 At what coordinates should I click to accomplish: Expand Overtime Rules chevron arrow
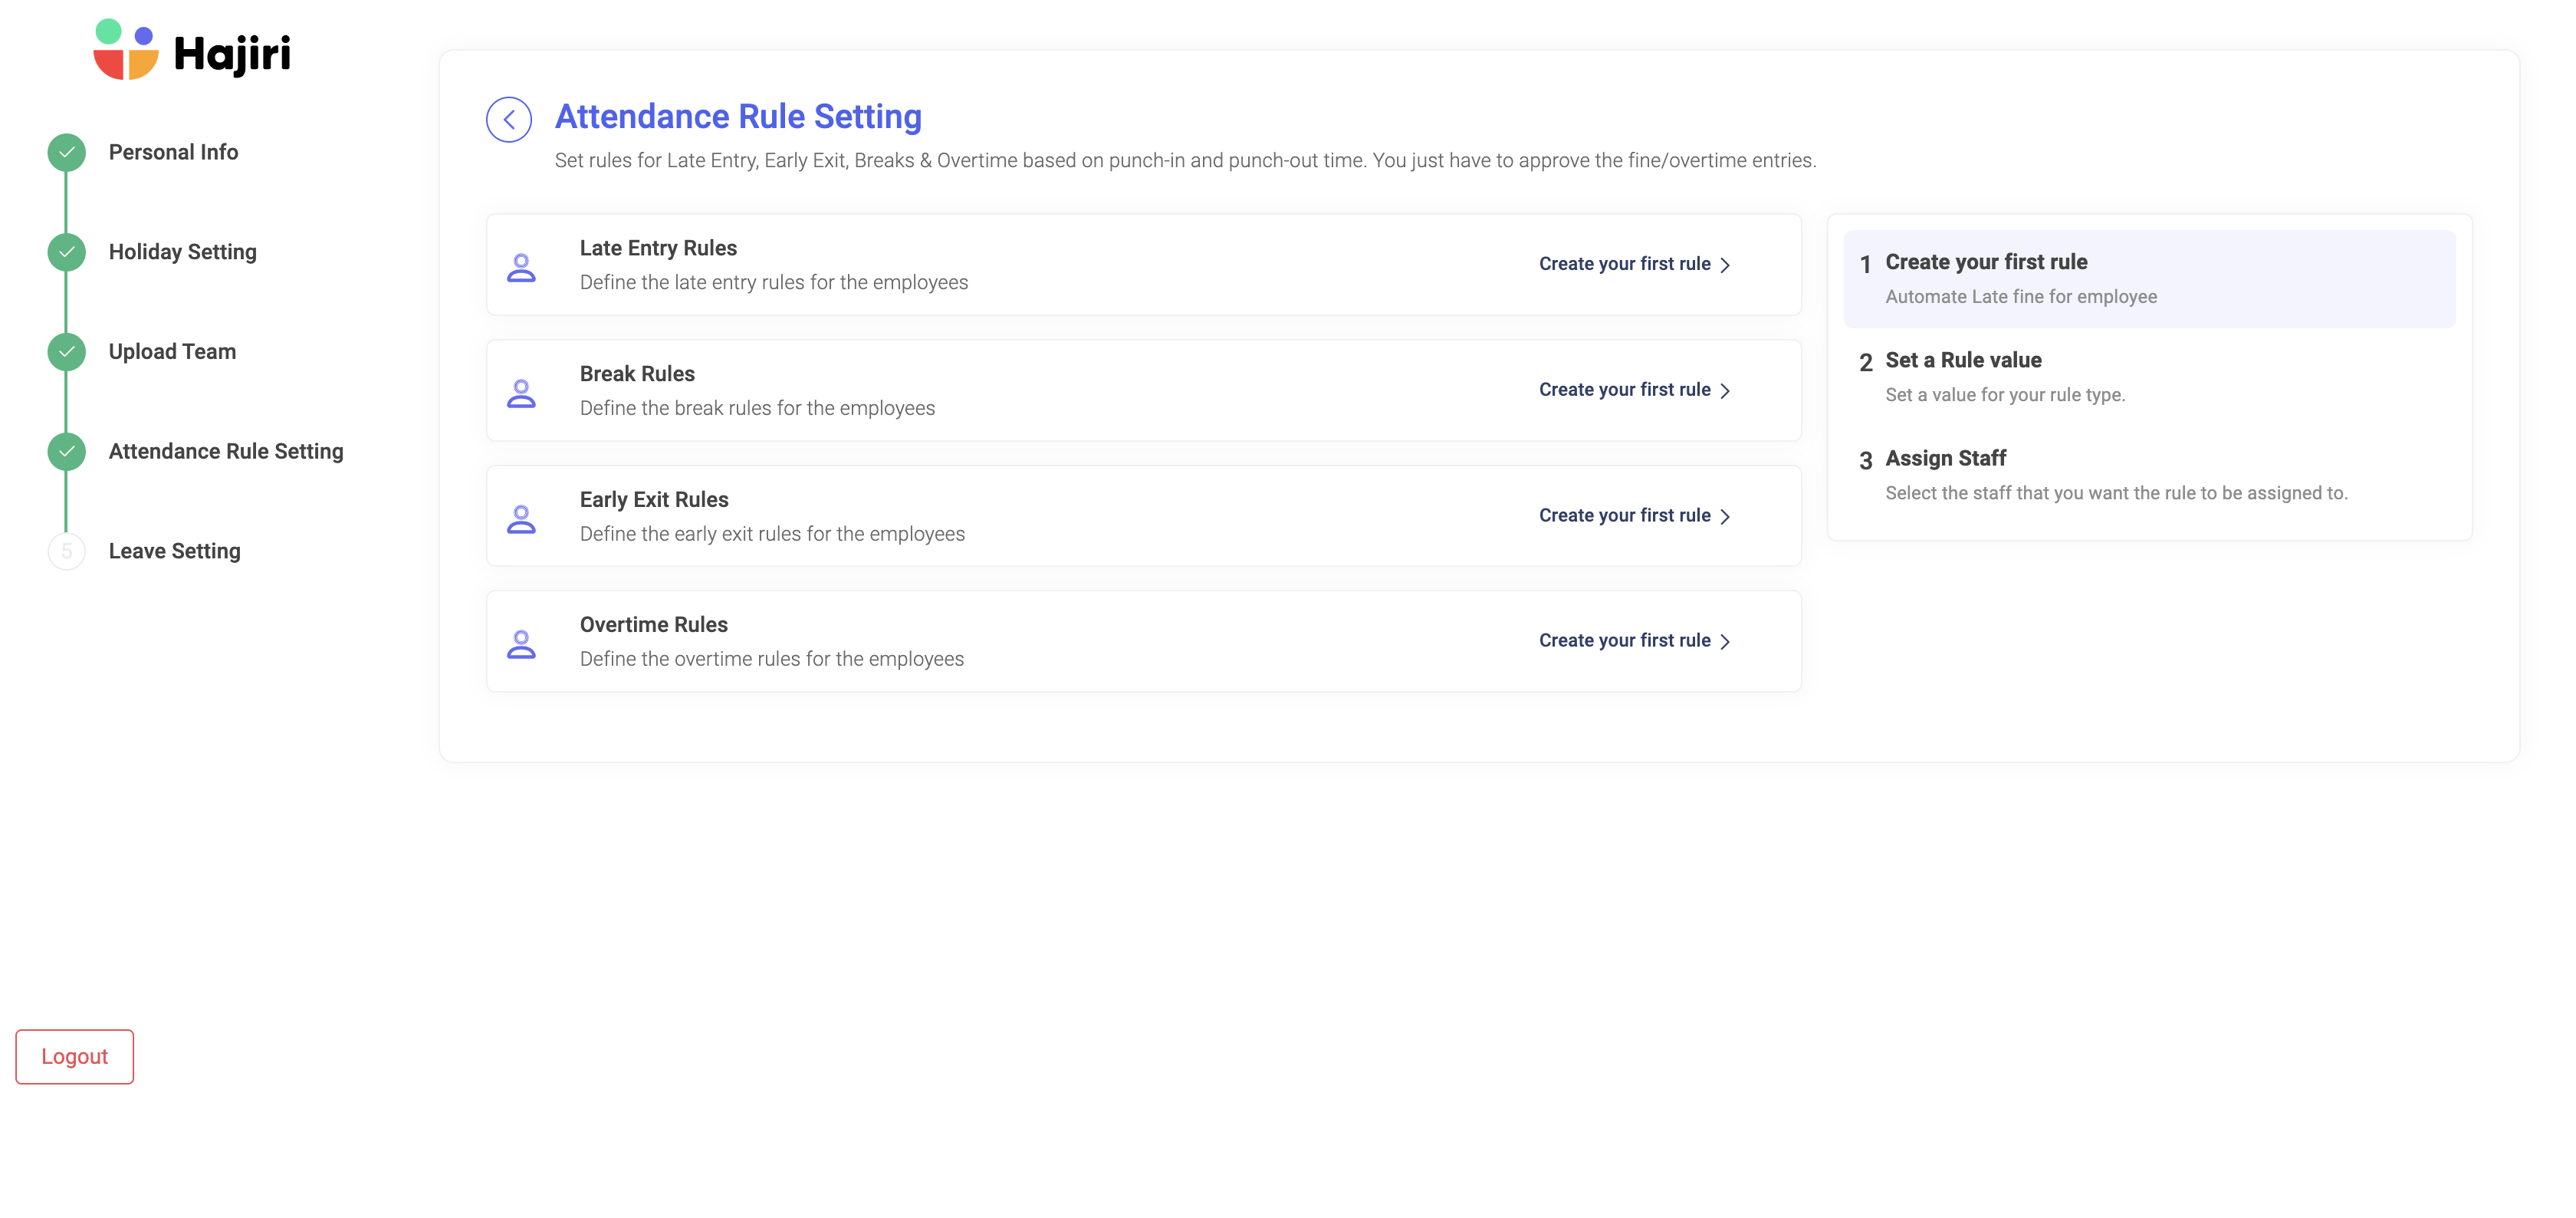click(x=1725, y=641)
